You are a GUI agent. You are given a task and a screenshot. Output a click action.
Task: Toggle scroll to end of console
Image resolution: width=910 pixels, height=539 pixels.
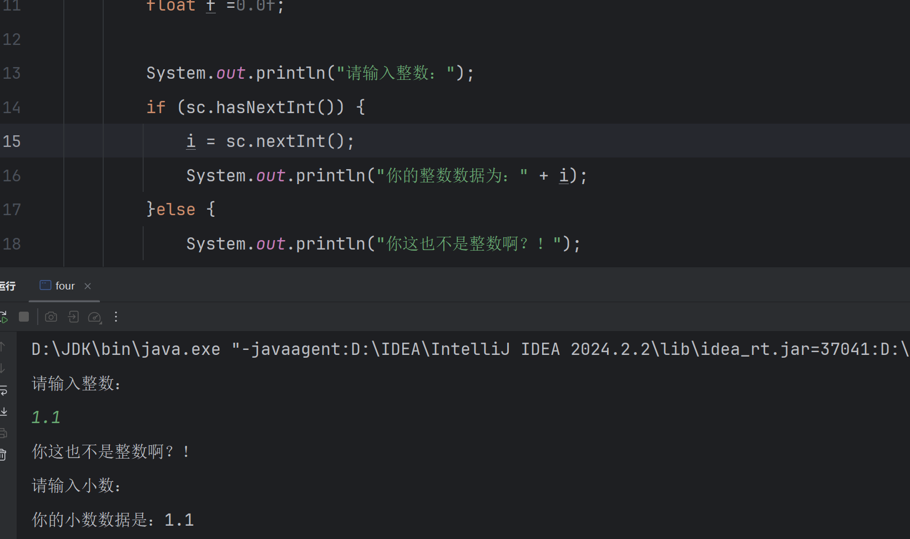pyautogui.click(x=3, y=411)
